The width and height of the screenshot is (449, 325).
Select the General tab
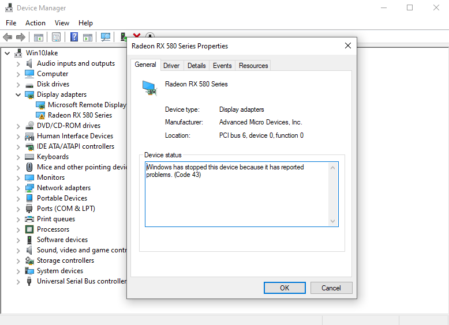click(145, 65)
